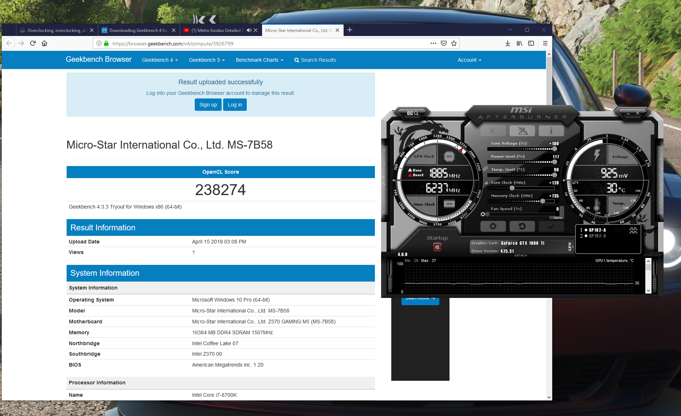The height and width of the screenshot is (416, 681).
Task: Toggle Afterburner Windows startup button
Action: (437, 247)
